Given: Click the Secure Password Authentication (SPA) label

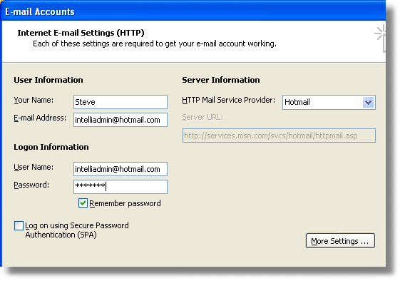Looking at the screenshot, I should click(77, 230).
